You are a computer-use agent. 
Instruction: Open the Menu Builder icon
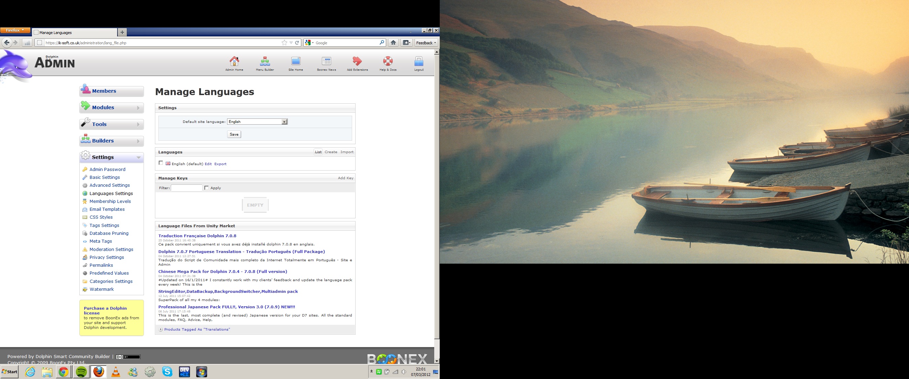tap(265, 62)
